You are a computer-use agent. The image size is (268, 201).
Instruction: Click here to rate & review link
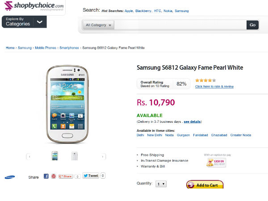214,86
